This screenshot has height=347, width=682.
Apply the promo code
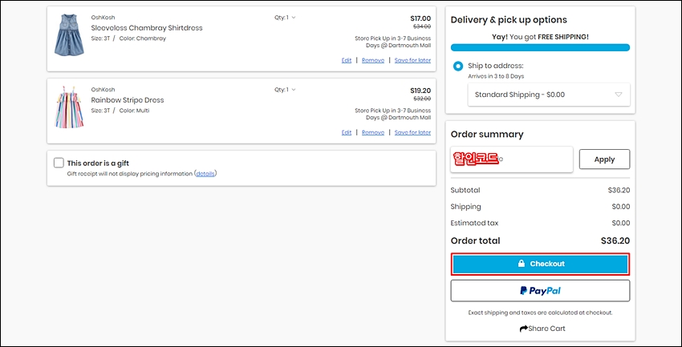click(x=604, y=159)
